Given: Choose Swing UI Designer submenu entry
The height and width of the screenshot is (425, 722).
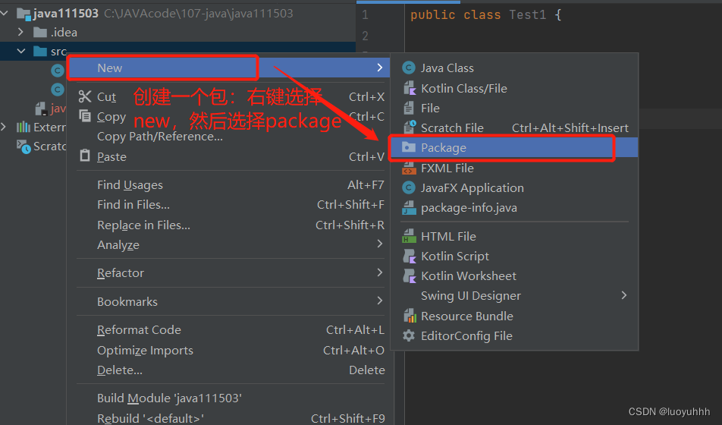Looking at the screenshot, I should (x=514, y=295).
